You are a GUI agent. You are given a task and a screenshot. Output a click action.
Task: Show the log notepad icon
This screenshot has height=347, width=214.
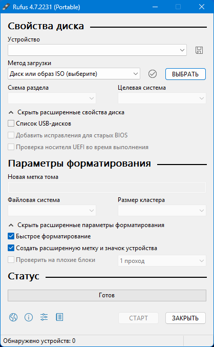[59, 317]
